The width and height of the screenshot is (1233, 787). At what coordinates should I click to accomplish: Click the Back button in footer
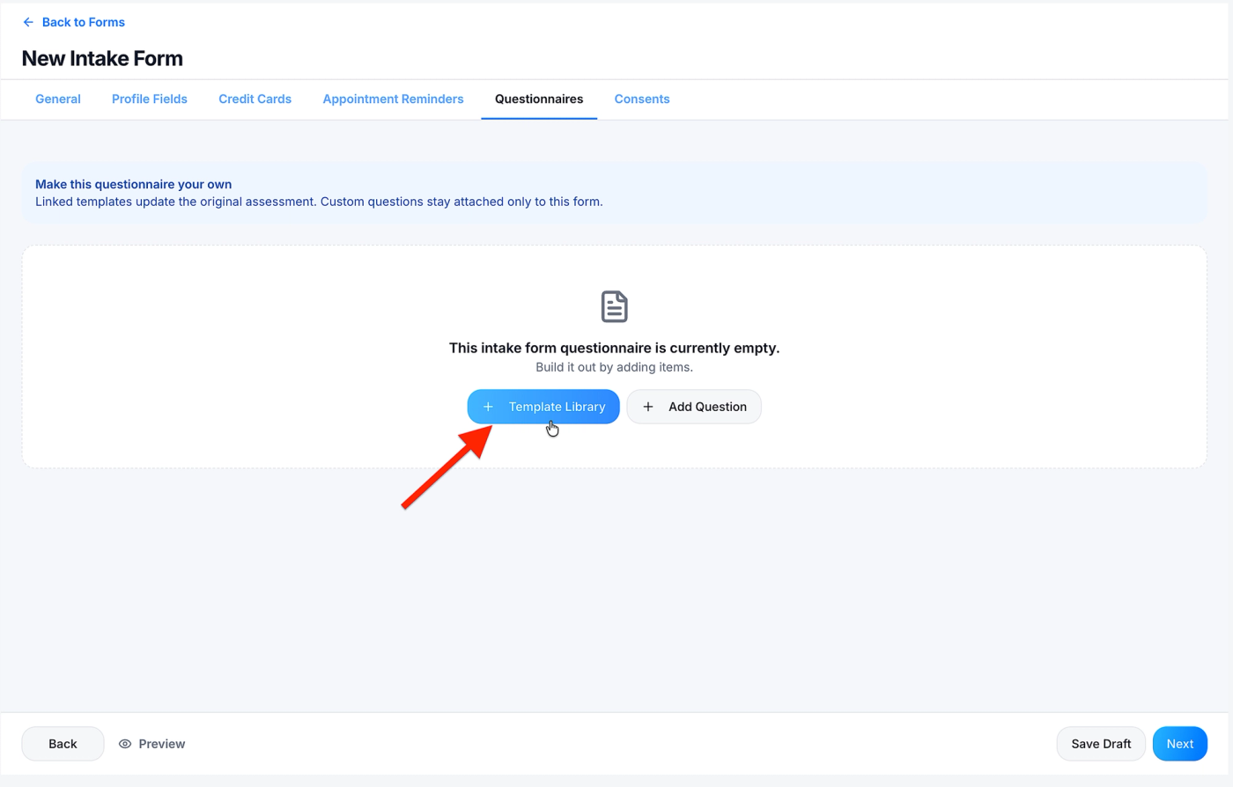coord(63,744)
